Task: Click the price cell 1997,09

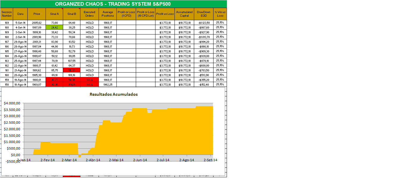Action: click(37, 27)
